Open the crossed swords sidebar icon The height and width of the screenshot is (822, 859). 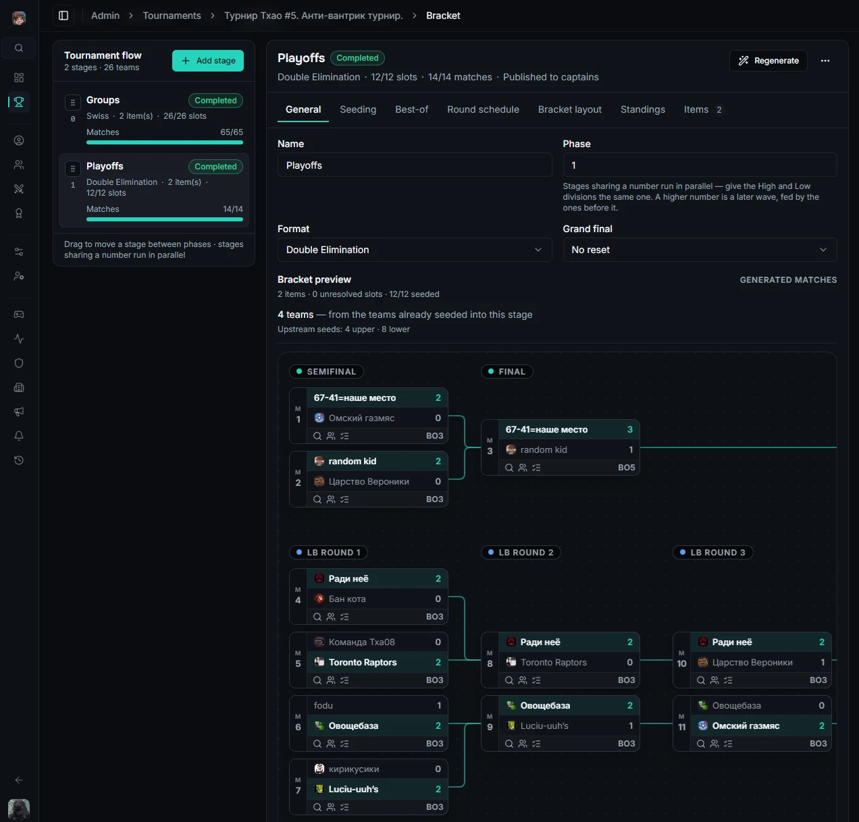[x=19, y=189]
